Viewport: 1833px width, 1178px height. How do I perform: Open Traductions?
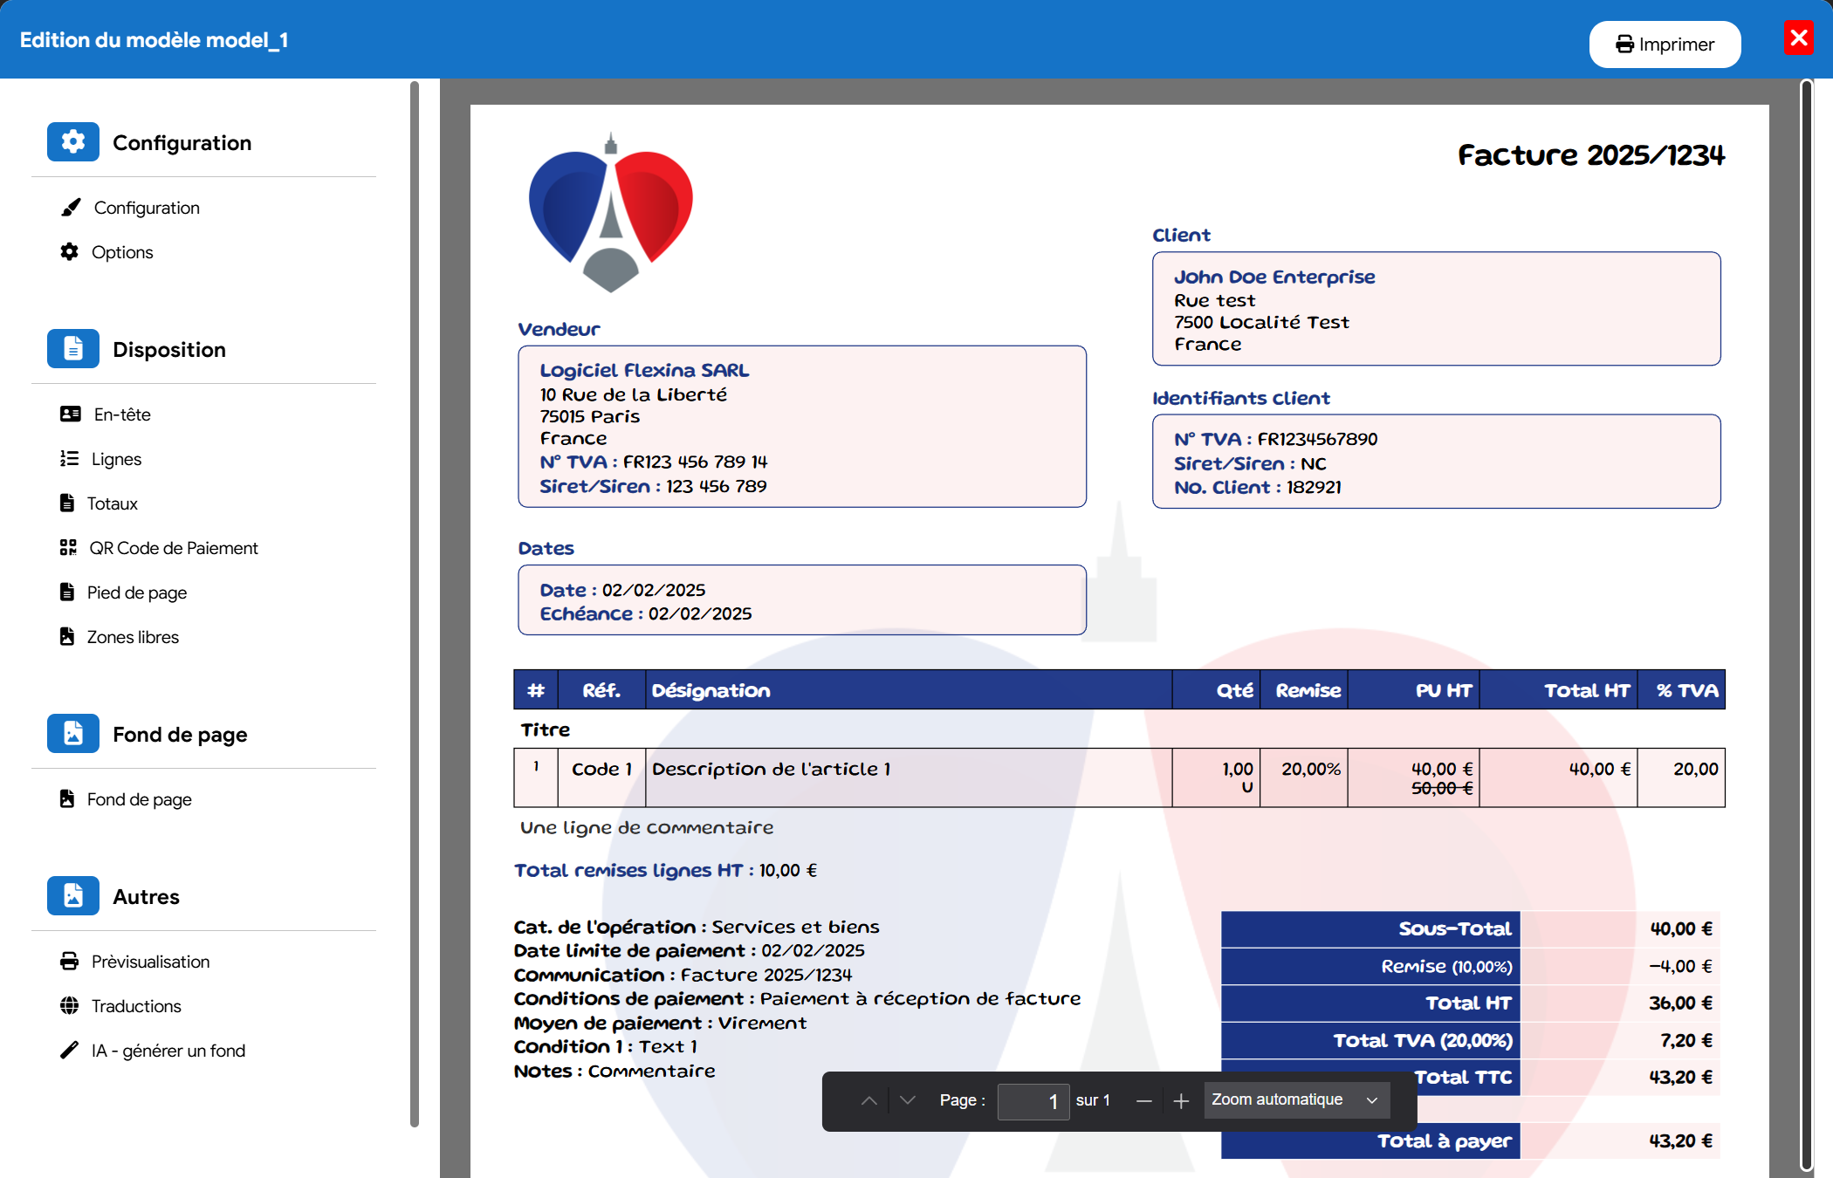136,1006
